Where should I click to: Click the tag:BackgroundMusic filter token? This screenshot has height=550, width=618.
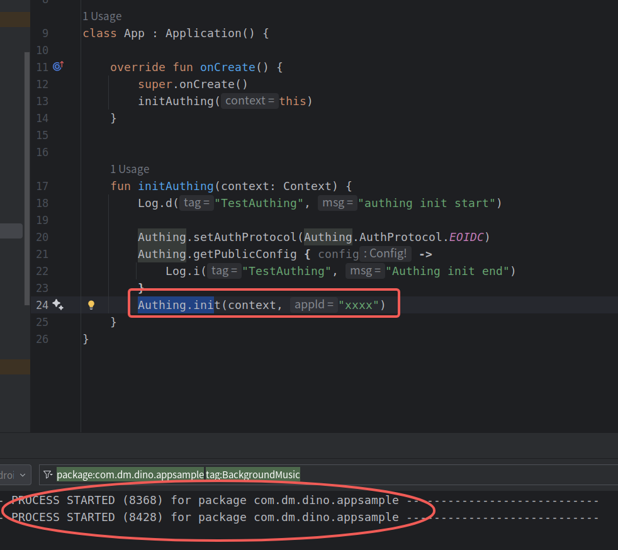[x=252, y=474]
